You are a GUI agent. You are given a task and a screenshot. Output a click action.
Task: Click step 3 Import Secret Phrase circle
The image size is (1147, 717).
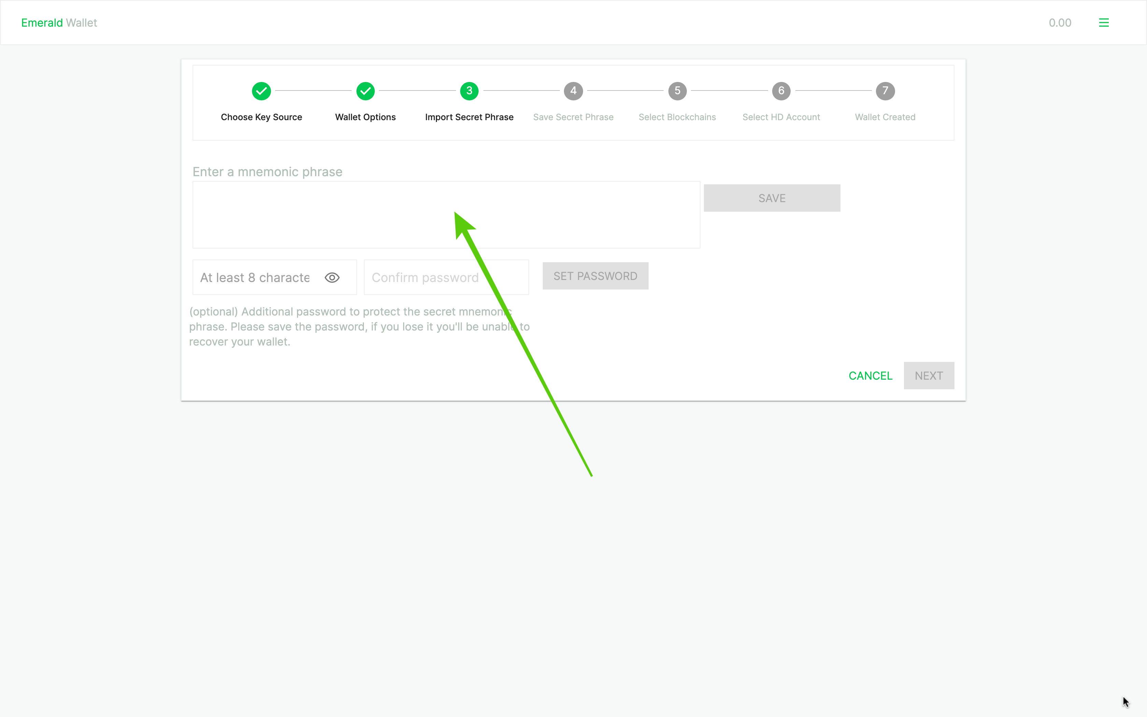click(469, 91)
